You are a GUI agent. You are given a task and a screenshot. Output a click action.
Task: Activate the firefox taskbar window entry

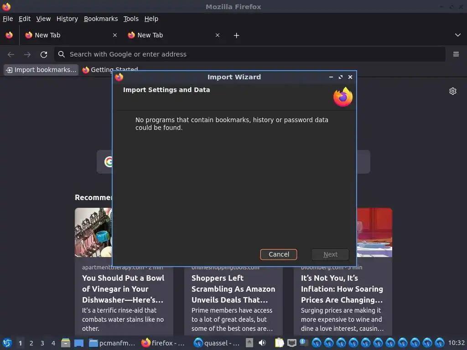pyautogui.click(x=163, y=343)
